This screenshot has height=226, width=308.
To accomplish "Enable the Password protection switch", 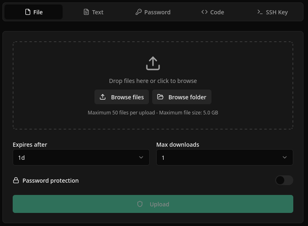I will [284, 180].
